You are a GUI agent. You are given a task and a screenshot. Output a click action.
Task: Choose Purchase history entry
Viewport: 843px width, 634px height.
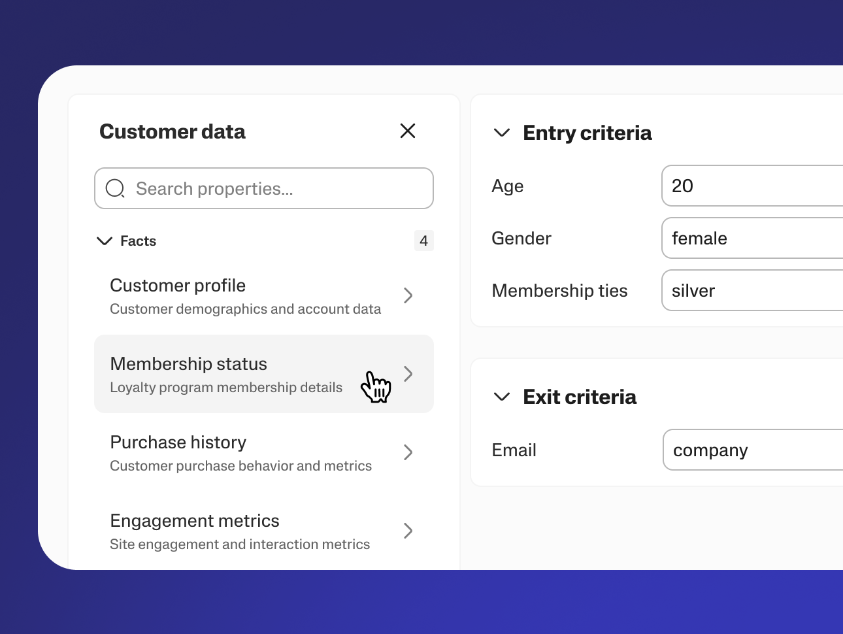coord(240,452)
